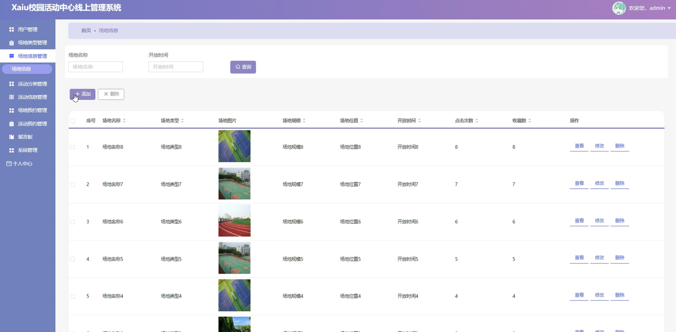Select the 场地信息 submenu item
Screen dimensions: 676x332
27,69
